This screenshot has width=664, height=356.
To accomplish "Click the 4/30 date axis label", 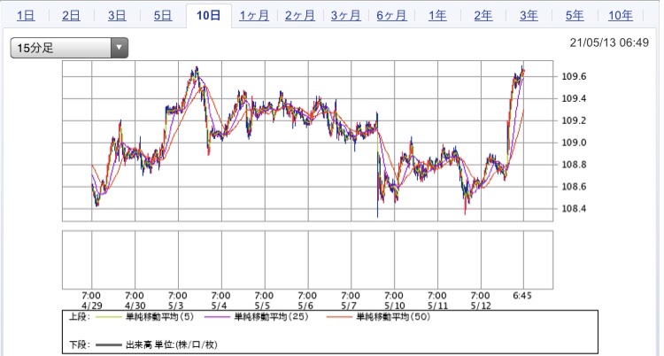I will [x=135, y=306].
